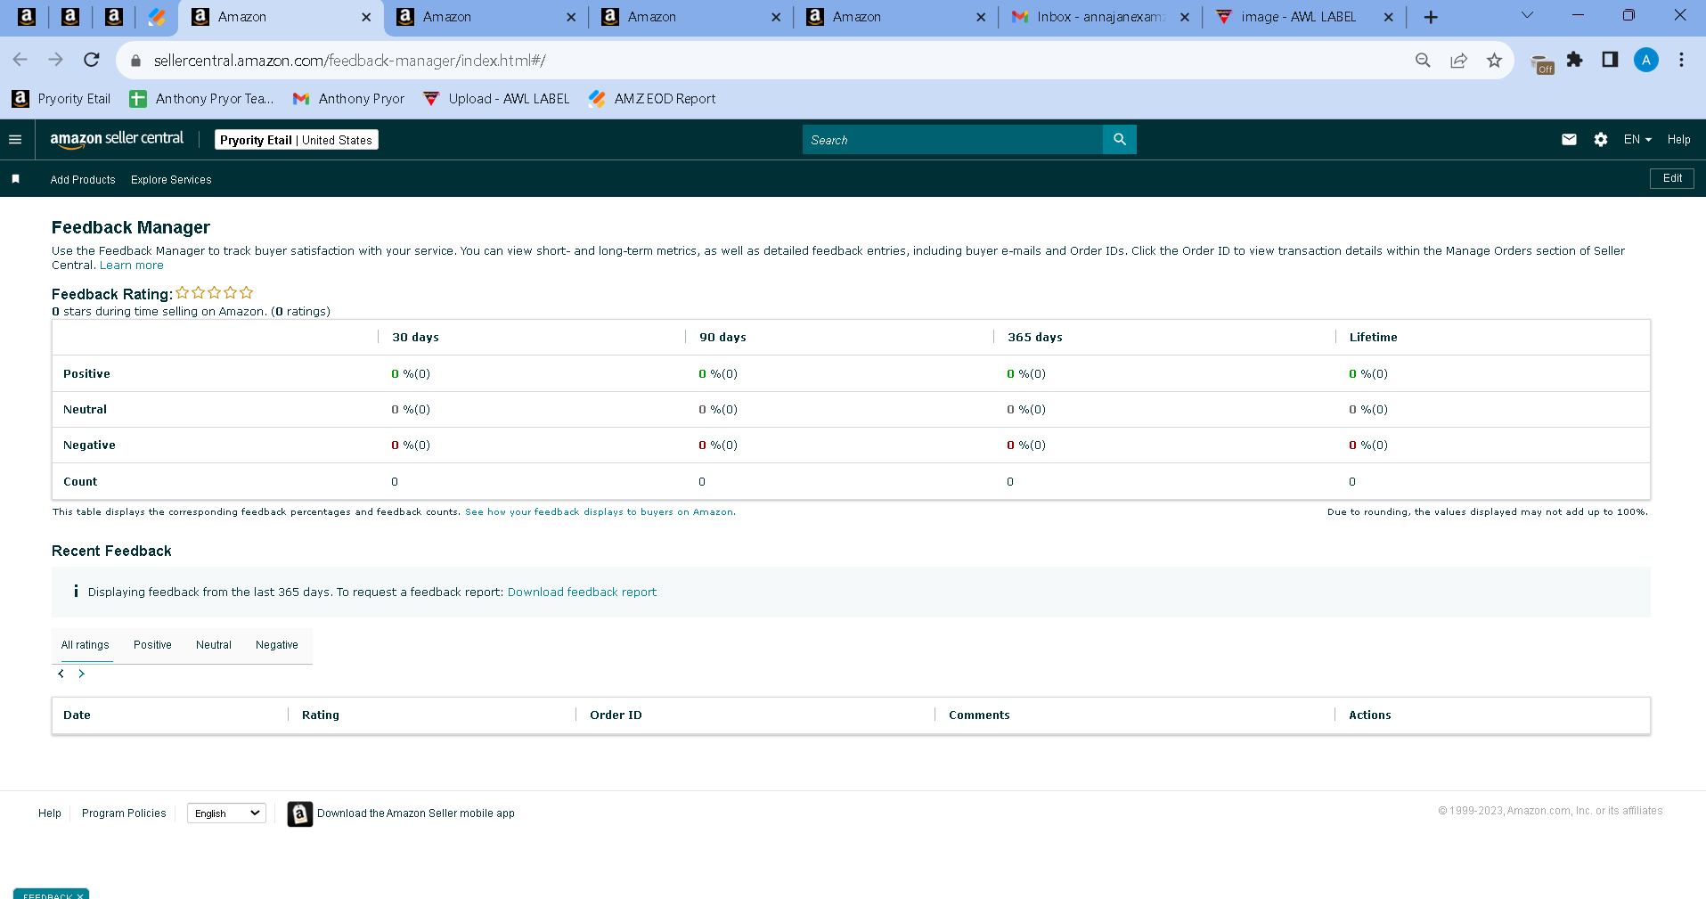Open a new browser tab
The height and width of the screenshot is (899, 1706).
(1431, 17)
